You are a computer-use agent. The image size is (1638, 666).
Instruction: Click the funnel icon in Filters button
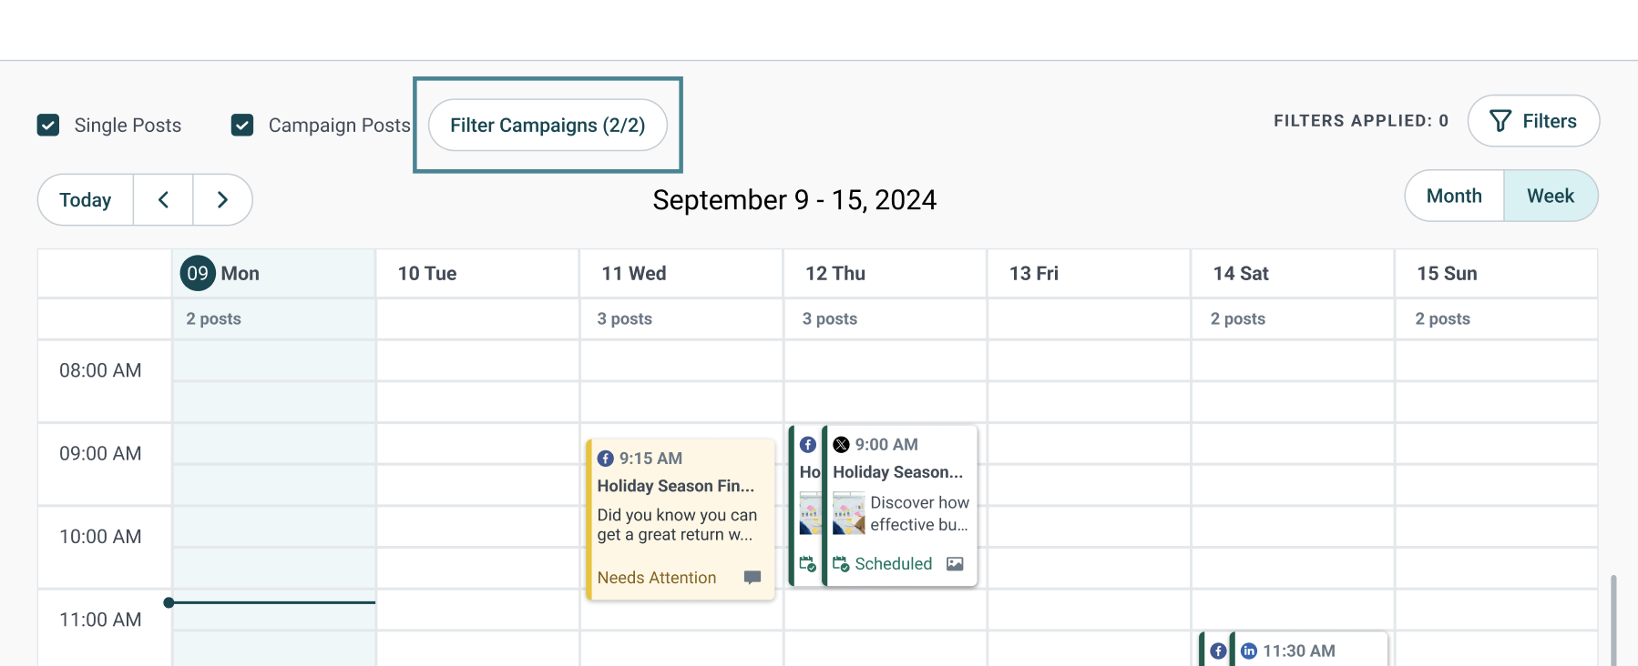point(1500,121)
